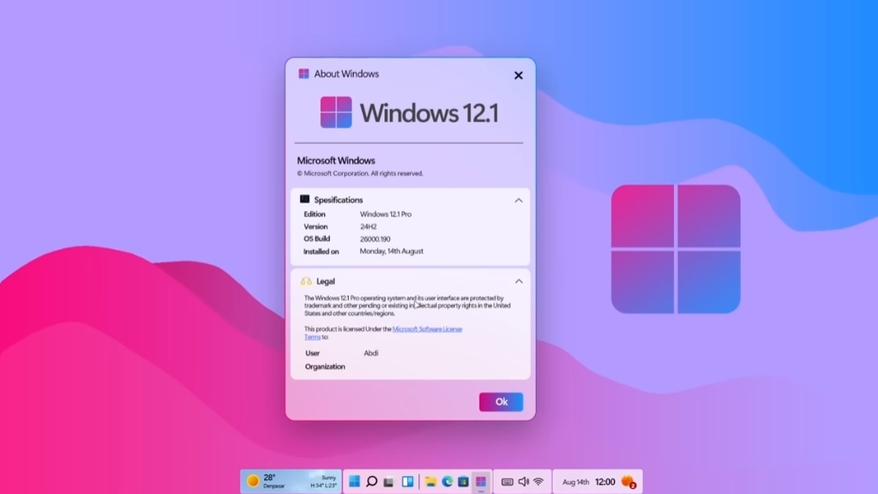Click the Specifications section header
Viewport: 878px width, 494px height.
338,200
